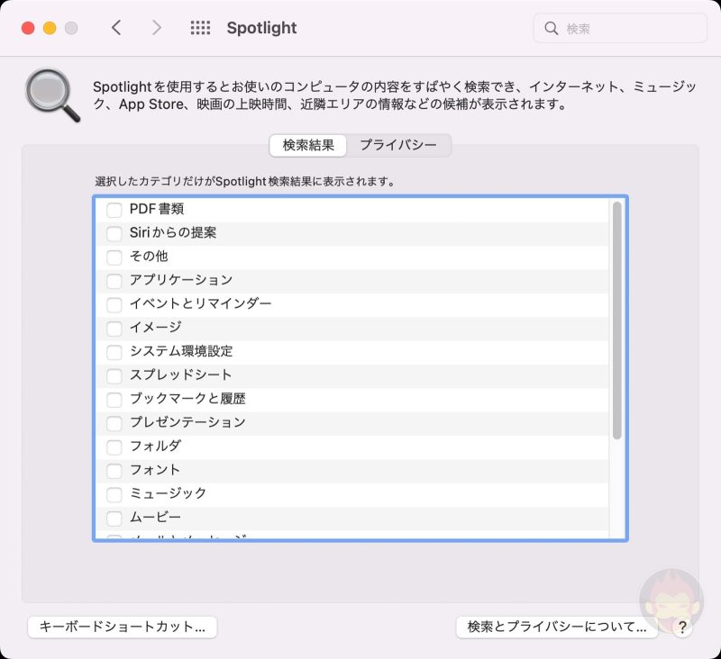Toggle the Siriからの提案 checkbox
The height and width of the screenshot is (659, 721).
click(x=114, y=233)
